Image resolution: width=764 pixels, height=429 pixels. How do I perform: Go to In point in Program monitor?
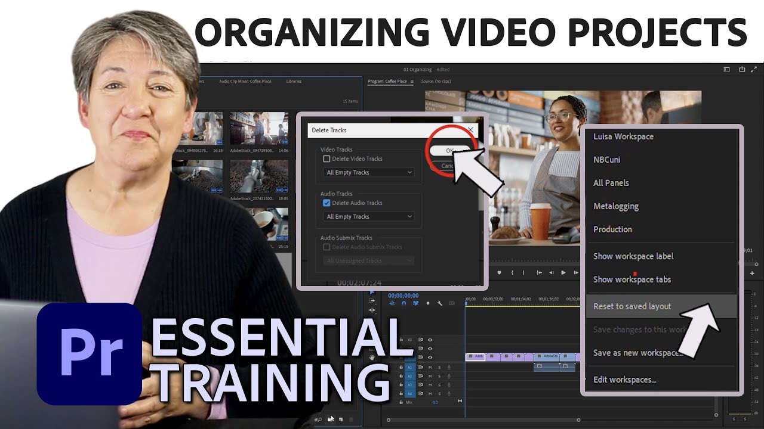click(539, 272)
